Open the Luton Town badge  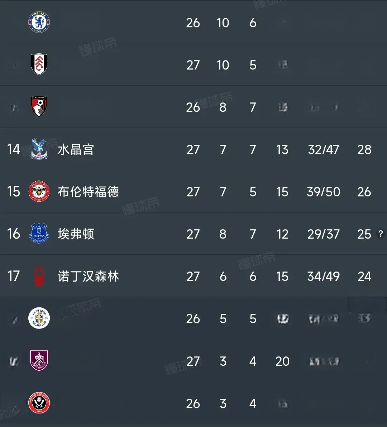pos(39,318)
